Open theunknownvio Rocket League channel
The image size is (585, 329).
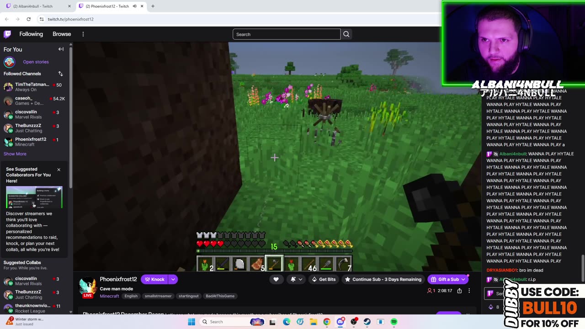pos(34,308)
